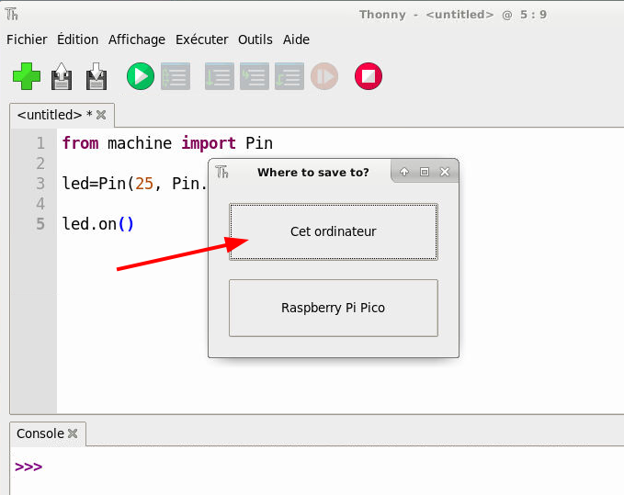Close the Console panel tab
624x495 pixels.
pyautogui.click(x=73, y=433)
